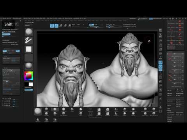Image resolution: width=187 pixels, height=140 pixels.
Task: Open the Edit menu in menu bar
Action: [x=46, y=21]
